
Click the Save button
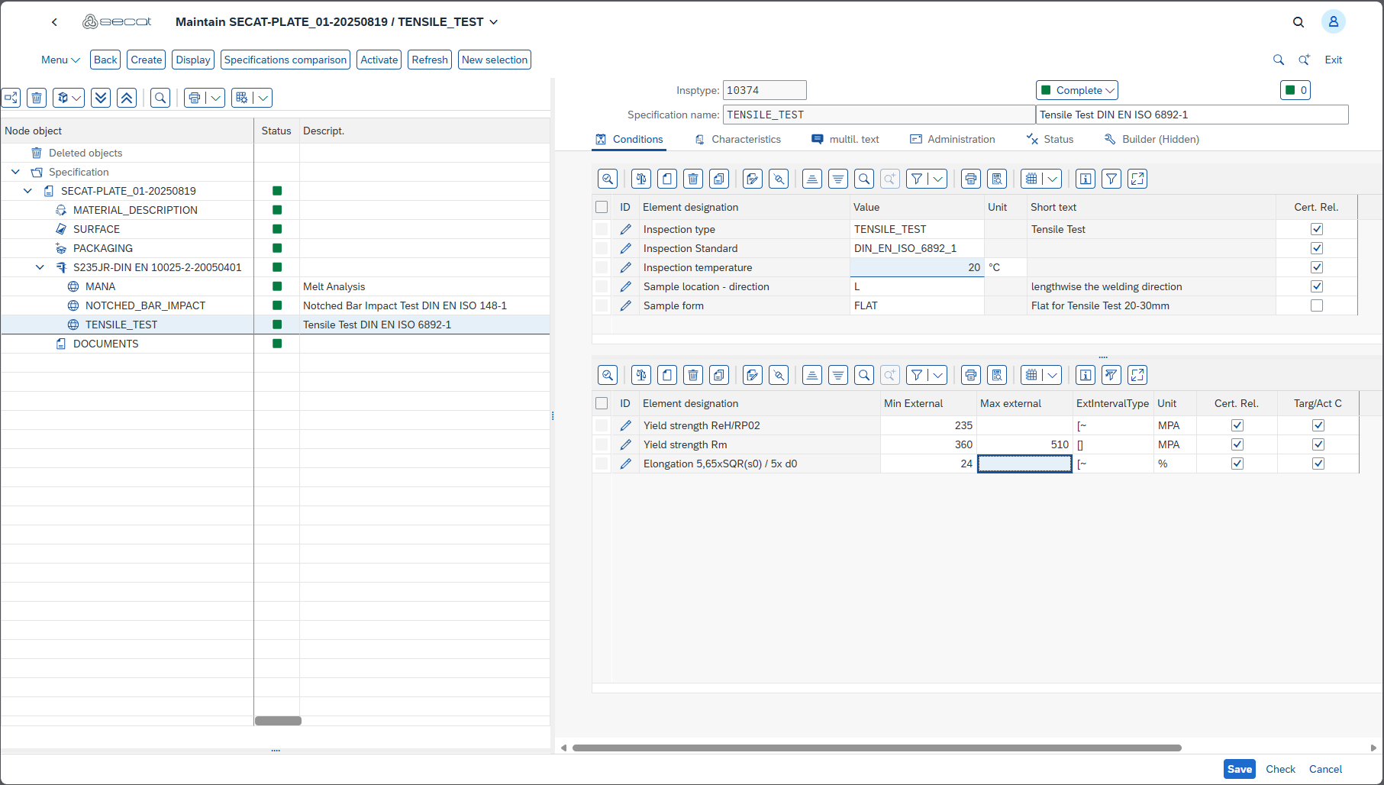click(1239, 769)
